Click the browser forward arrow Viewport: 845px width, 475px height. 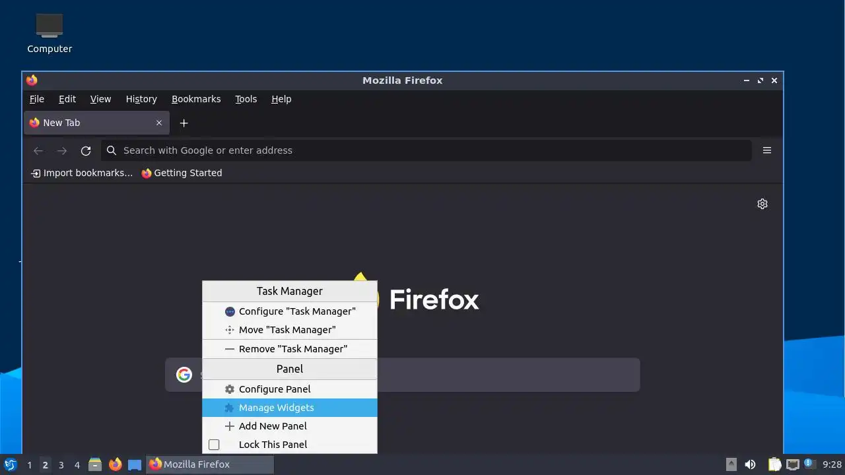[x=62, y=150]
